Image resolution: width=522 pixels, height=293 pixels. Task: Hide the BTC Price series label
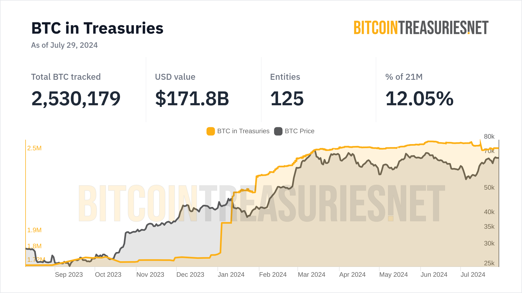tap(299, 131)
